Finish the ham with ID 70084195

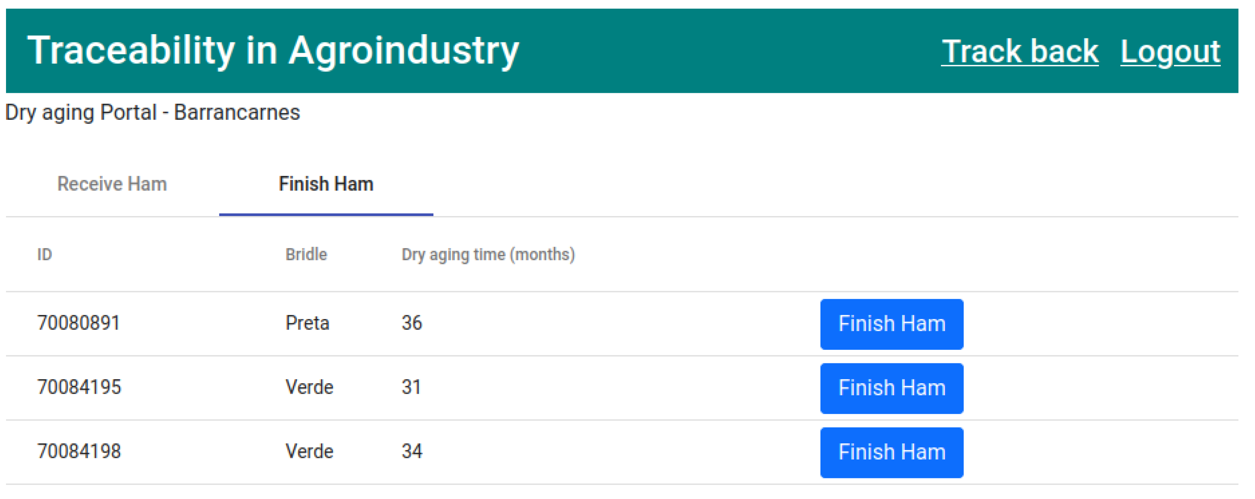(891, 388)
